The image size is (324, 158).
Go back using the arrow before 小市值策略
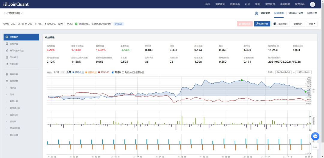[x=4, y=13]
